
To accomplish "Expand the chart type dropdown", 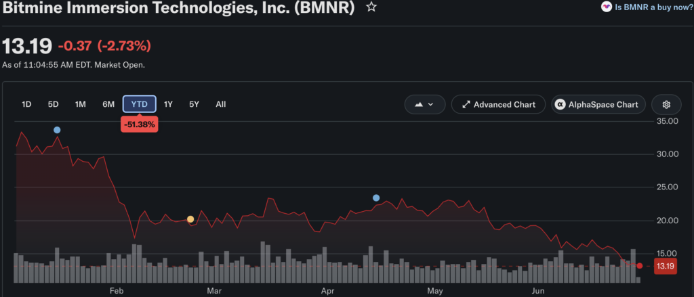I will (424, 105).
